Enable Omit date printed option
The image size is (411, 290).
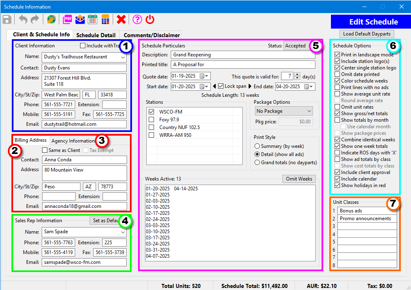(337, 74)
